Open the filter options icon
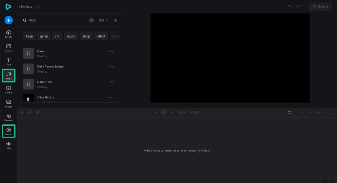337x183 pixels. (115, 20)
